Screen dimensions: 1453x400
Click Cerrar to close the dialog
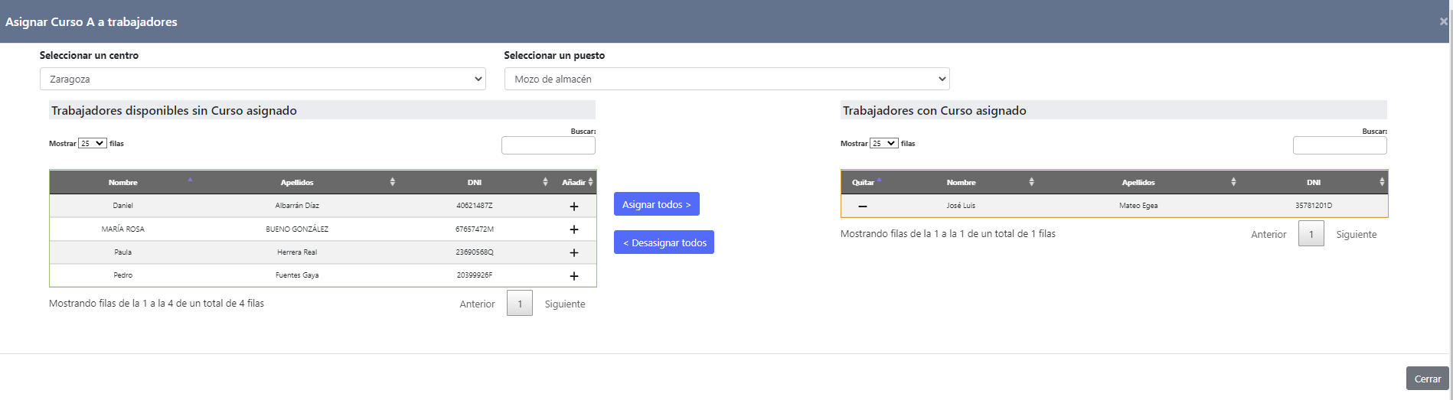click(1428, 379)
